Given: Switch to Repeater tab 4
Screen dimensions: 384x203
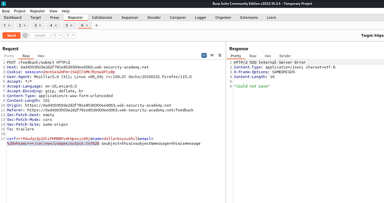Looking at the screenshot, I should click(x=51, y=25).
